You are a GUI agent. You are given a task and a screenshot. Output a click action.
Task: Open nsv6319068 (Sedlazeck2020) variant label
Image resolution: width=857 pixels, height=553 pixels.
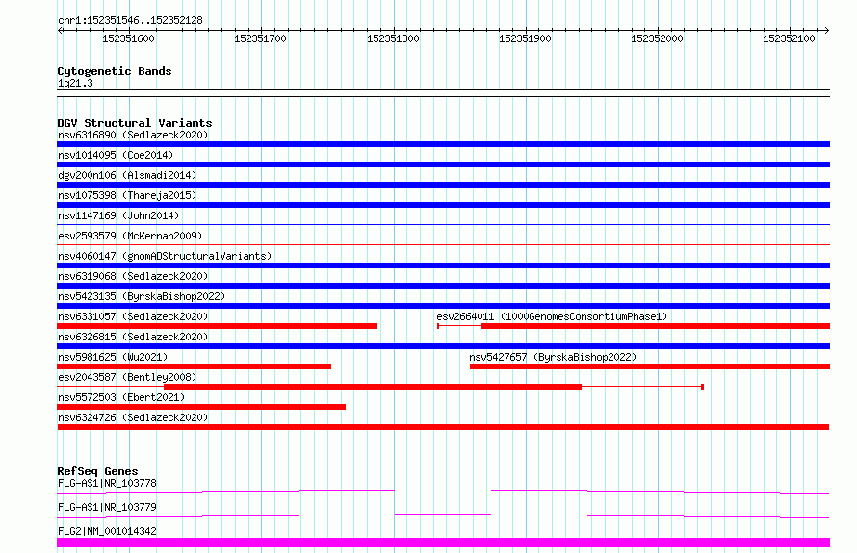[x=133, y=276]
